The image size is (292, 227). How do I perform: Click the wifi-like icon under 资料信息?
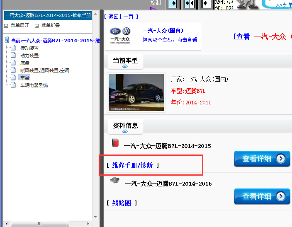point(124,131)
